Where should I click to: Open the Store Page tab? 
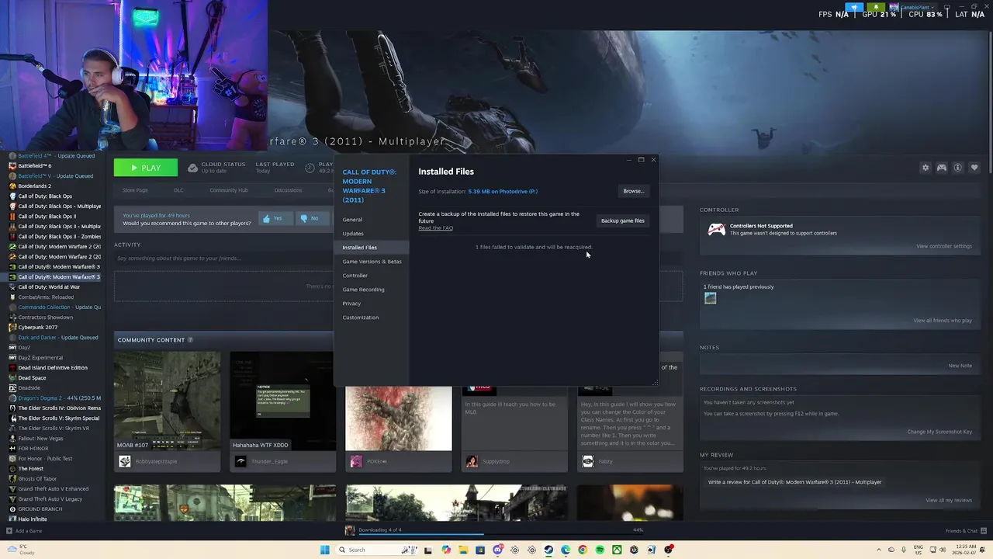[135, 190]
